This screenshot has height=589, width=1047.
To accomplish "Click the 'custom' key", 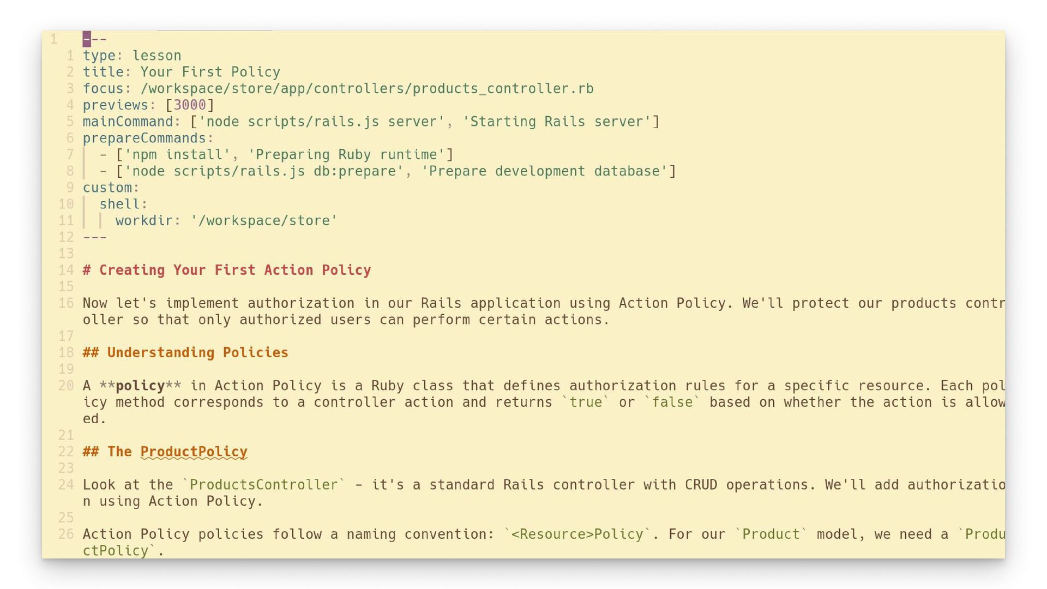I will point(107,188).
